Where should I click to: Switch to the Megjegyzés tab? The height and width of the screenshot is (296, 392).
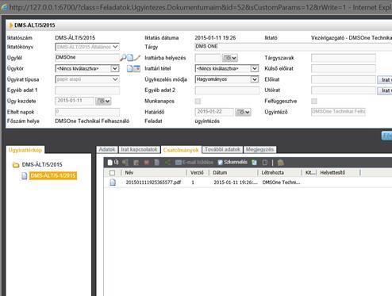tap(259, 149)
